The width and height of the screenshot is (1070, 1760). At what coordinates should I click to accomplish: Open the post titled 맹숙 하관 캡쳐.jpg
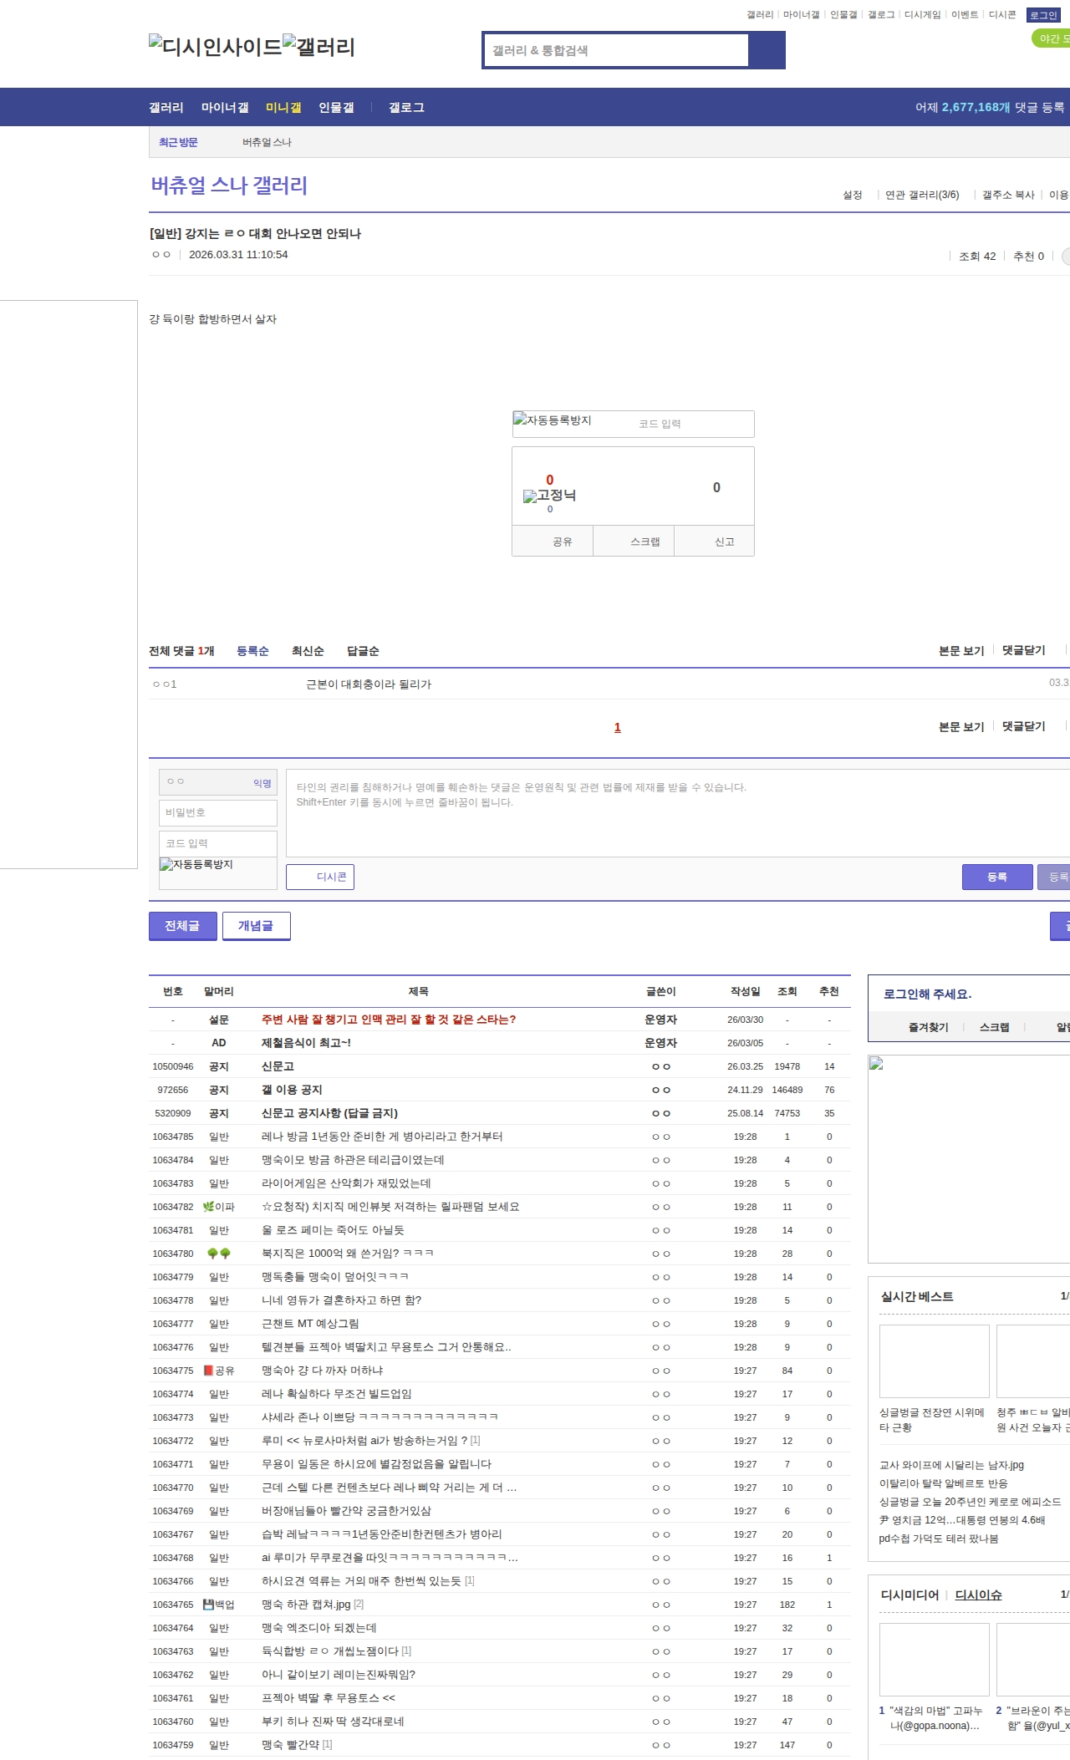pyautogui.click(x=306, y=1605)
